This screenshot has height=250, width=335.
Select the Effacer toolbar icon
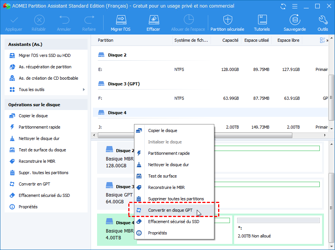coord(153,23)
